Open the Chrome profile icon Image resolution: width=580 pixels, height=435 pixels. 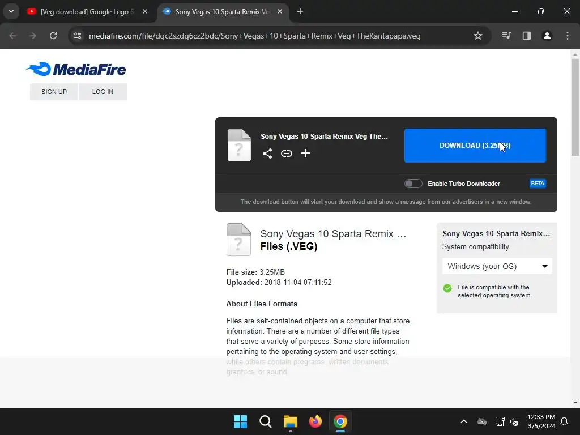pos(547,36)
